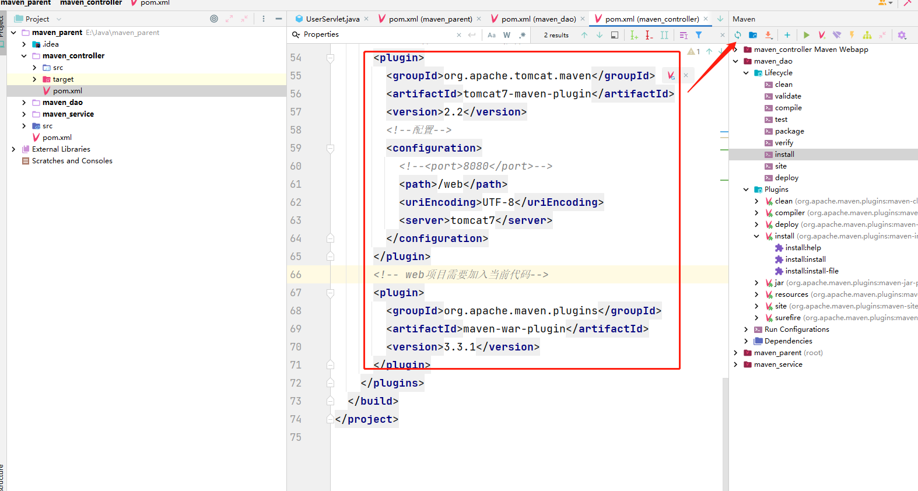This screenshot has width=918, height=491.
Task: Toggle Match Case (Aa) in search
Action: (x=492, y=35)
